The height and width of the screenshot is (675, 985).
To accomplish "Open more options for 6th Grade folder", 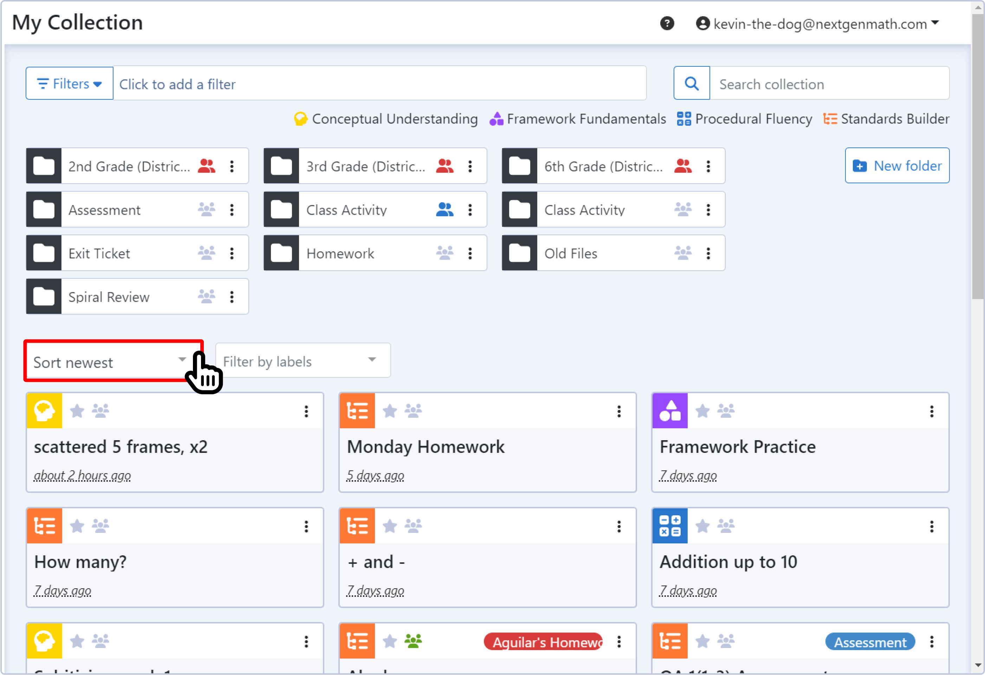I will point(708,166).
